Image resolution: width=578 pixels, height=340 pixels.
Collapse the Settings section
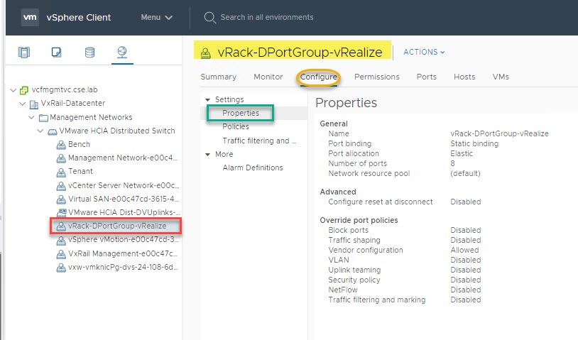click(x=208, y=99)
